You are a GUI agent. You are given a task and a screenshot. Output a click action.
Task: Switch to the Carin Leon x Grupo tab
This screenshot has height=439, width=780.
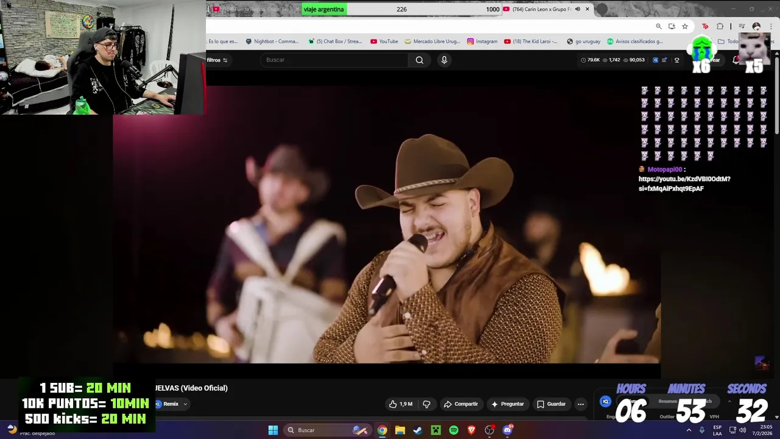(x=541, y=9)
